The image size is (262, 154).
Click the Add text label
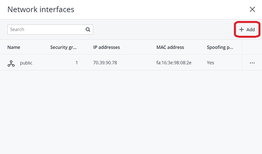coord(250,30)
